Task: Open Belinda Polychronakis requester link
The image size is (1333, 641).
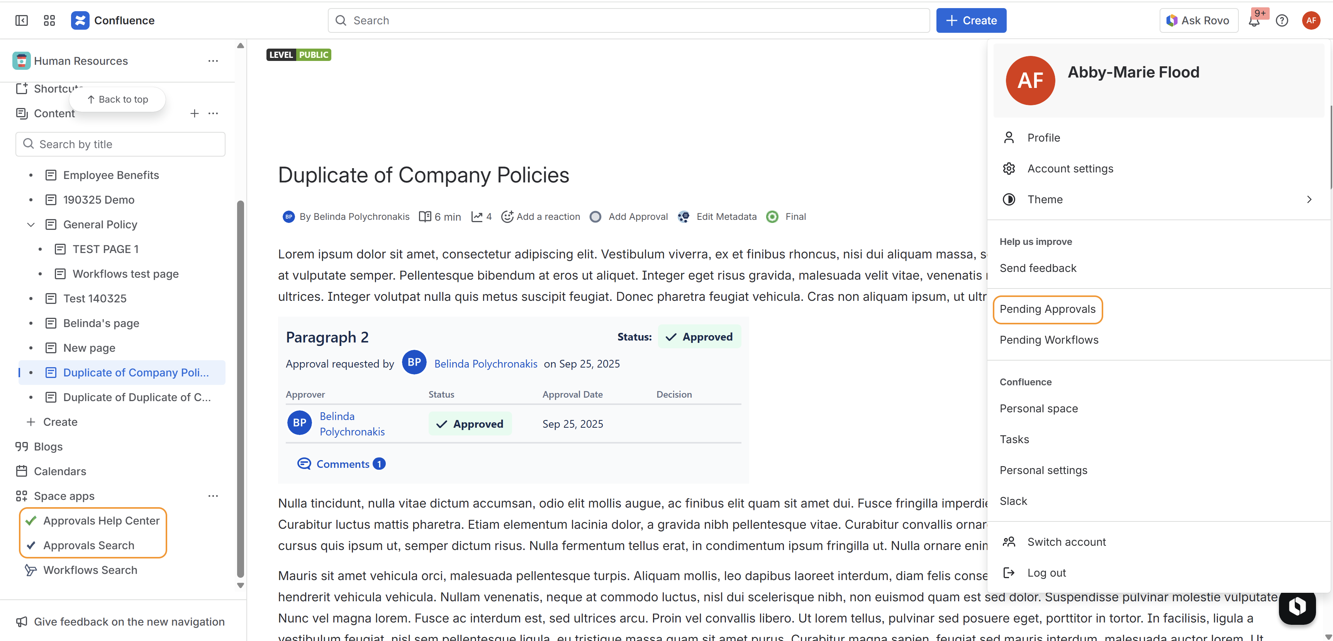Action: (x=485, y=363)
